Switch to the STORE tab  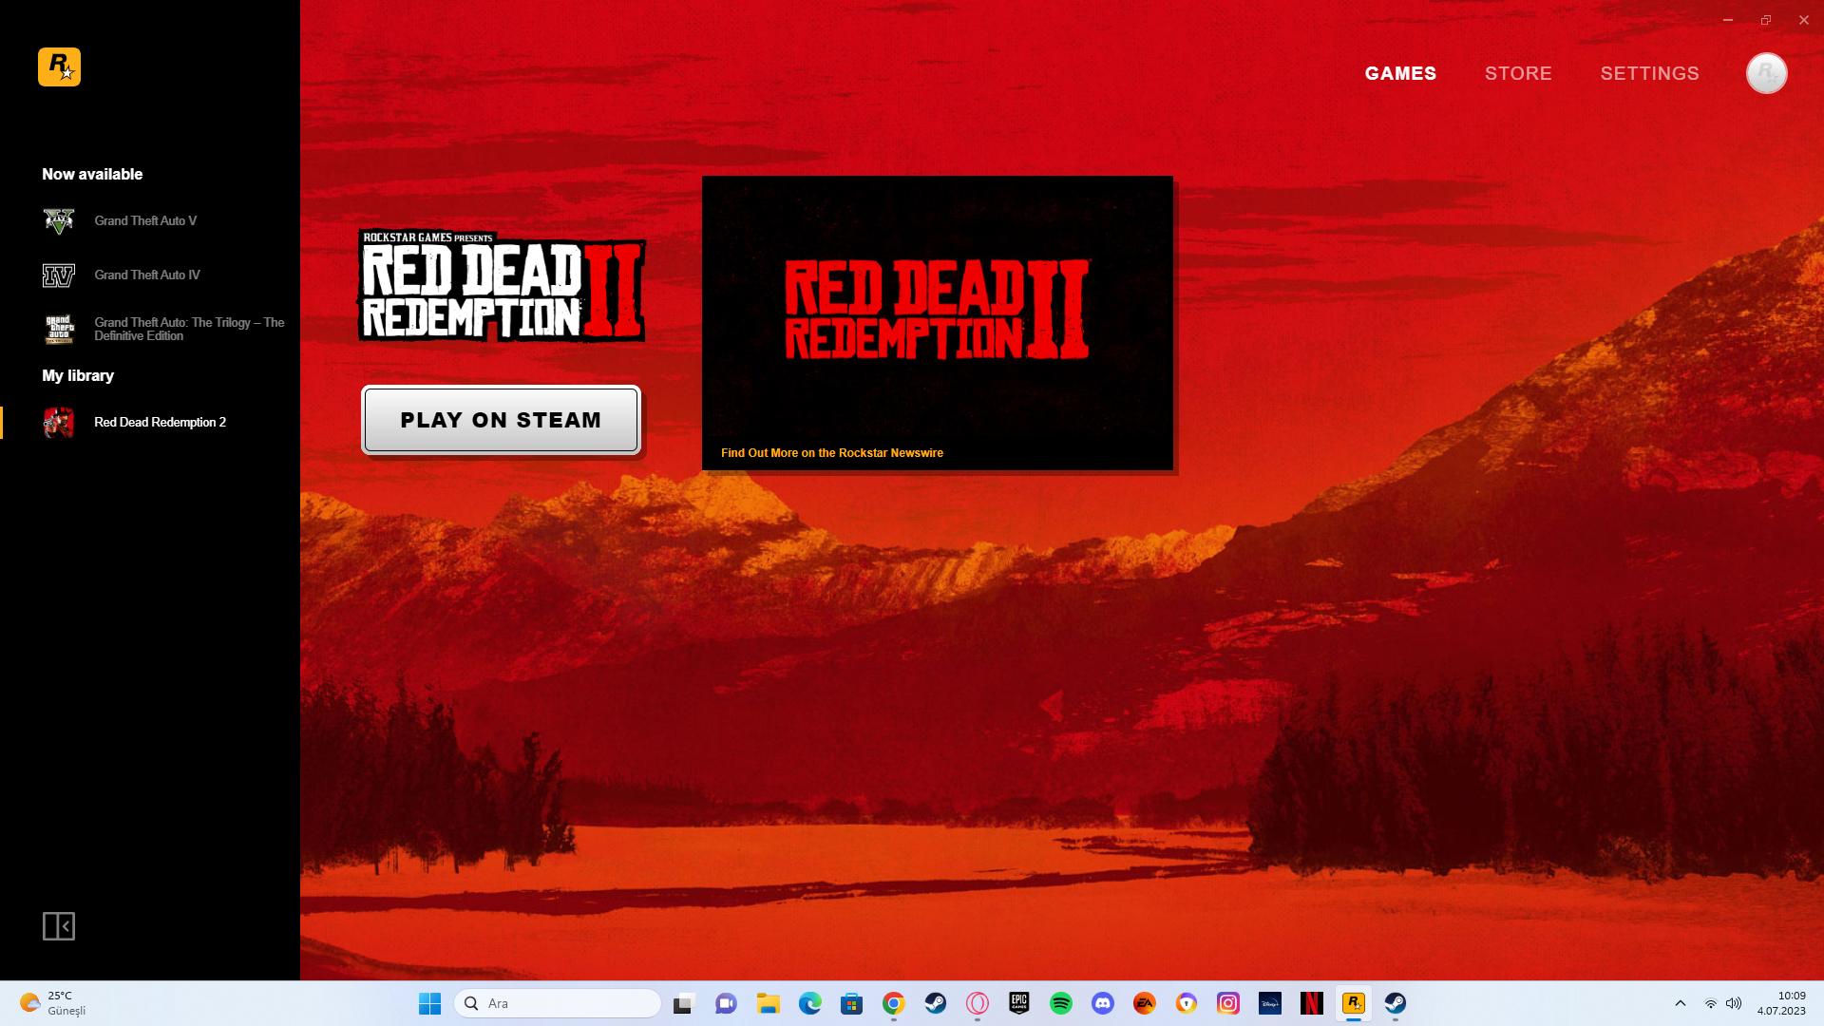(x=1518, y=73)
